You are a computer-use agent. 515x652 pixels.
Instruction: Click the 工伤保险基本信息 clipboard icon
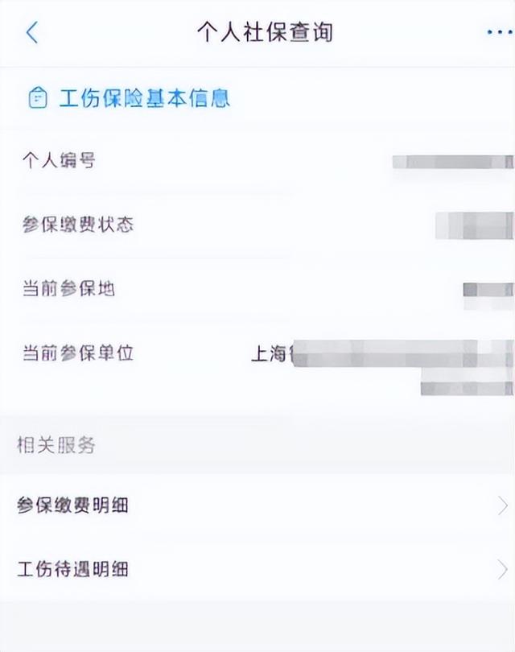37,99
